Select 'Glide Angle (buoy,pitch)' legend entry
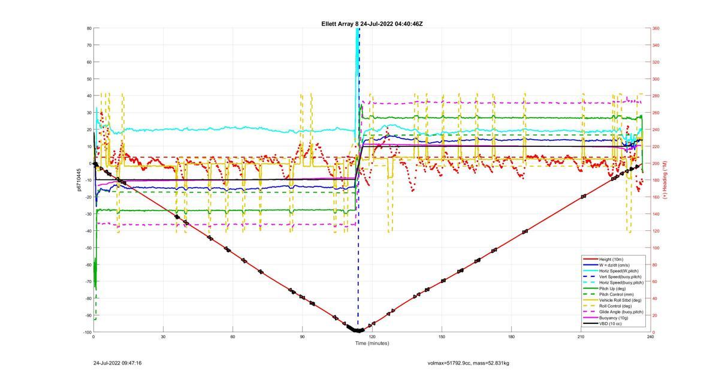 click(x=621, y=312)
